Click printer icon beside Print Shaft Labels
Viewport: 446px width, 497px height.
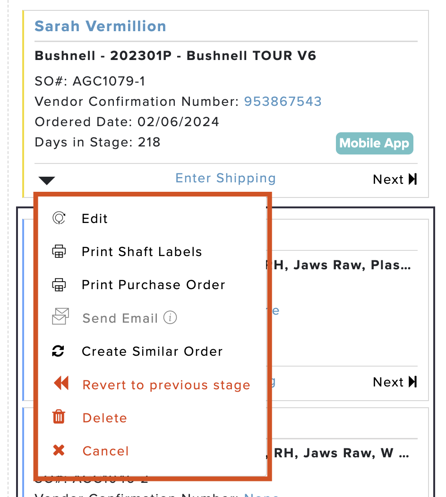pos(59,251)
